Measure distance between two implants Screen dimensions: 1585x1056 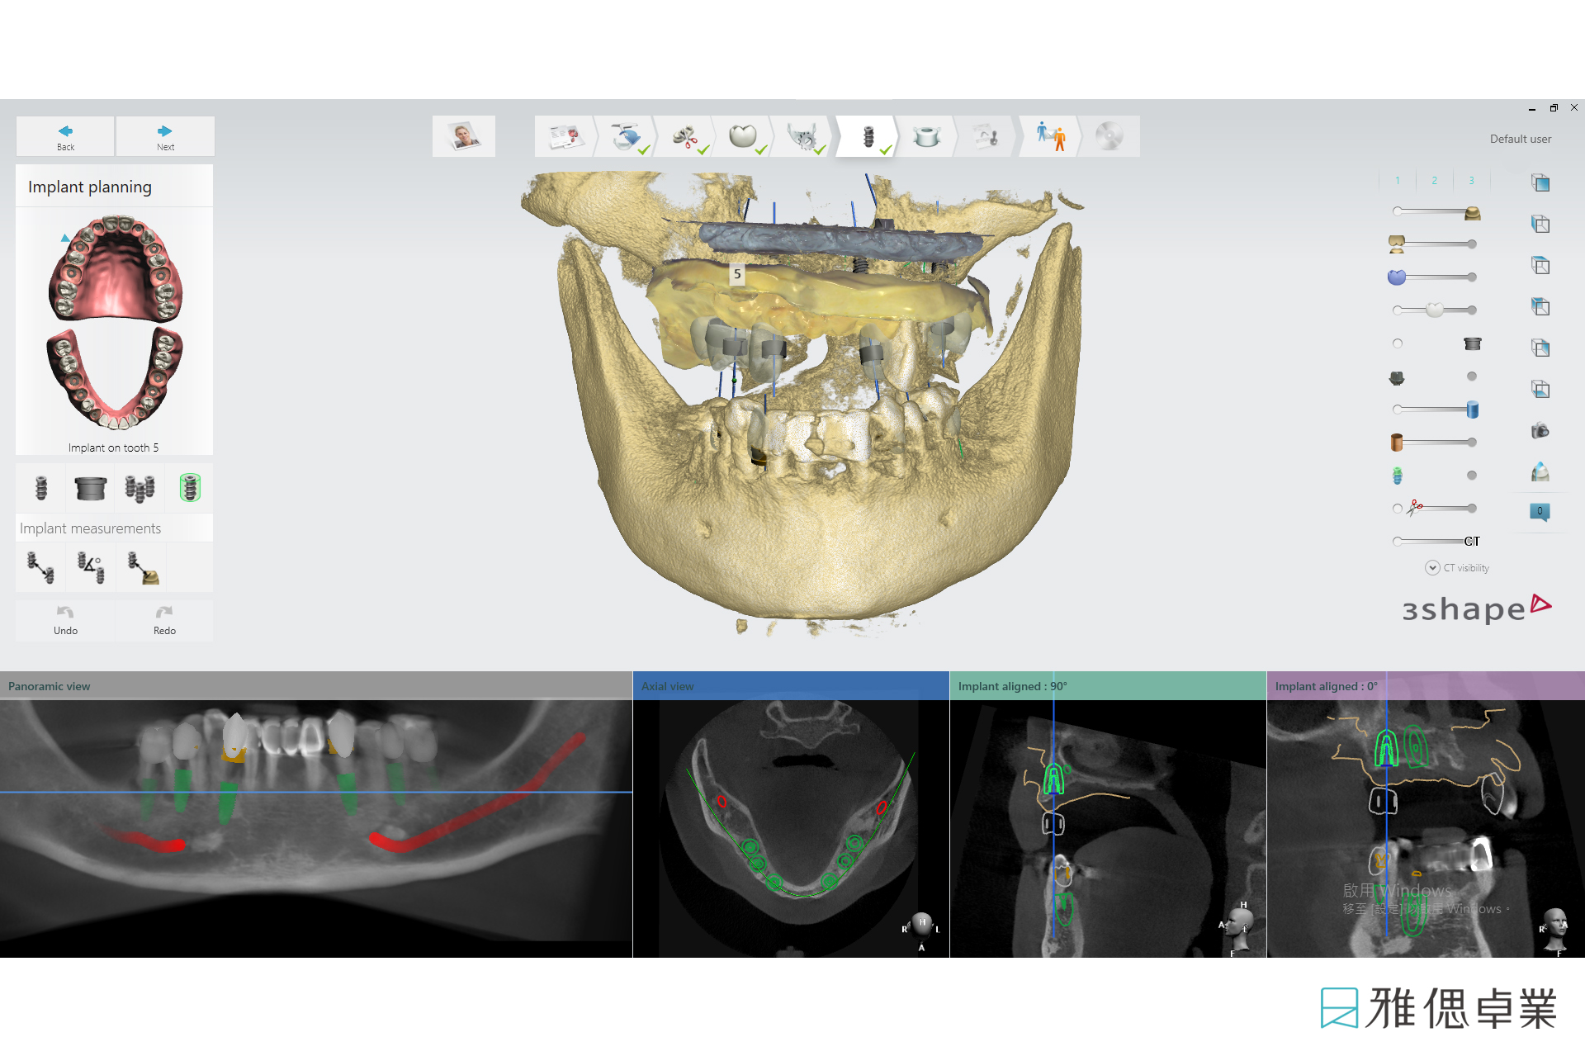[40, 568]
